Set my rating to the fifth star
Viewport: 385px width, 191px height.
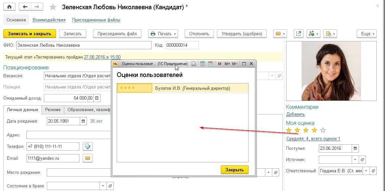[x=323, y=131]
